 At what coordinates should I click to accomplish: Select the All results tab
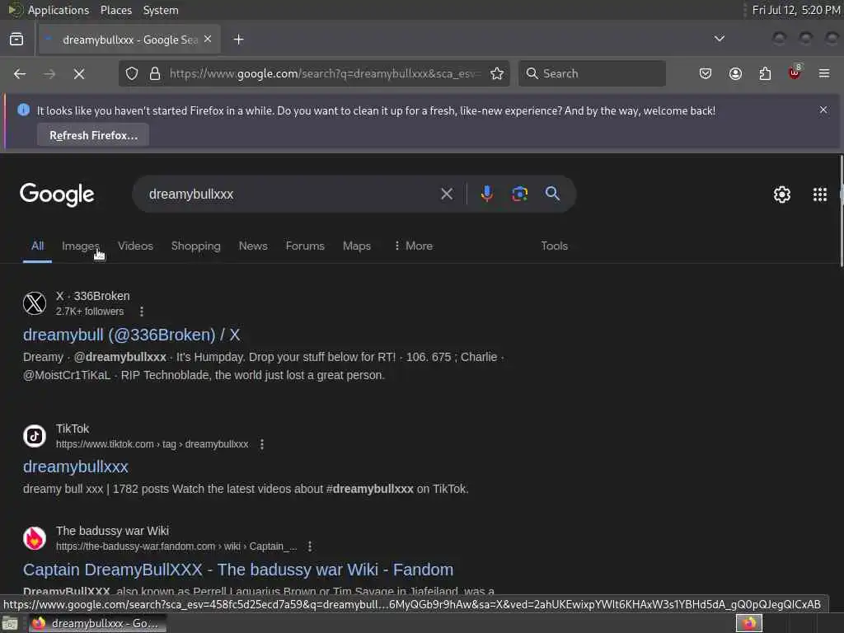point(37,246)
